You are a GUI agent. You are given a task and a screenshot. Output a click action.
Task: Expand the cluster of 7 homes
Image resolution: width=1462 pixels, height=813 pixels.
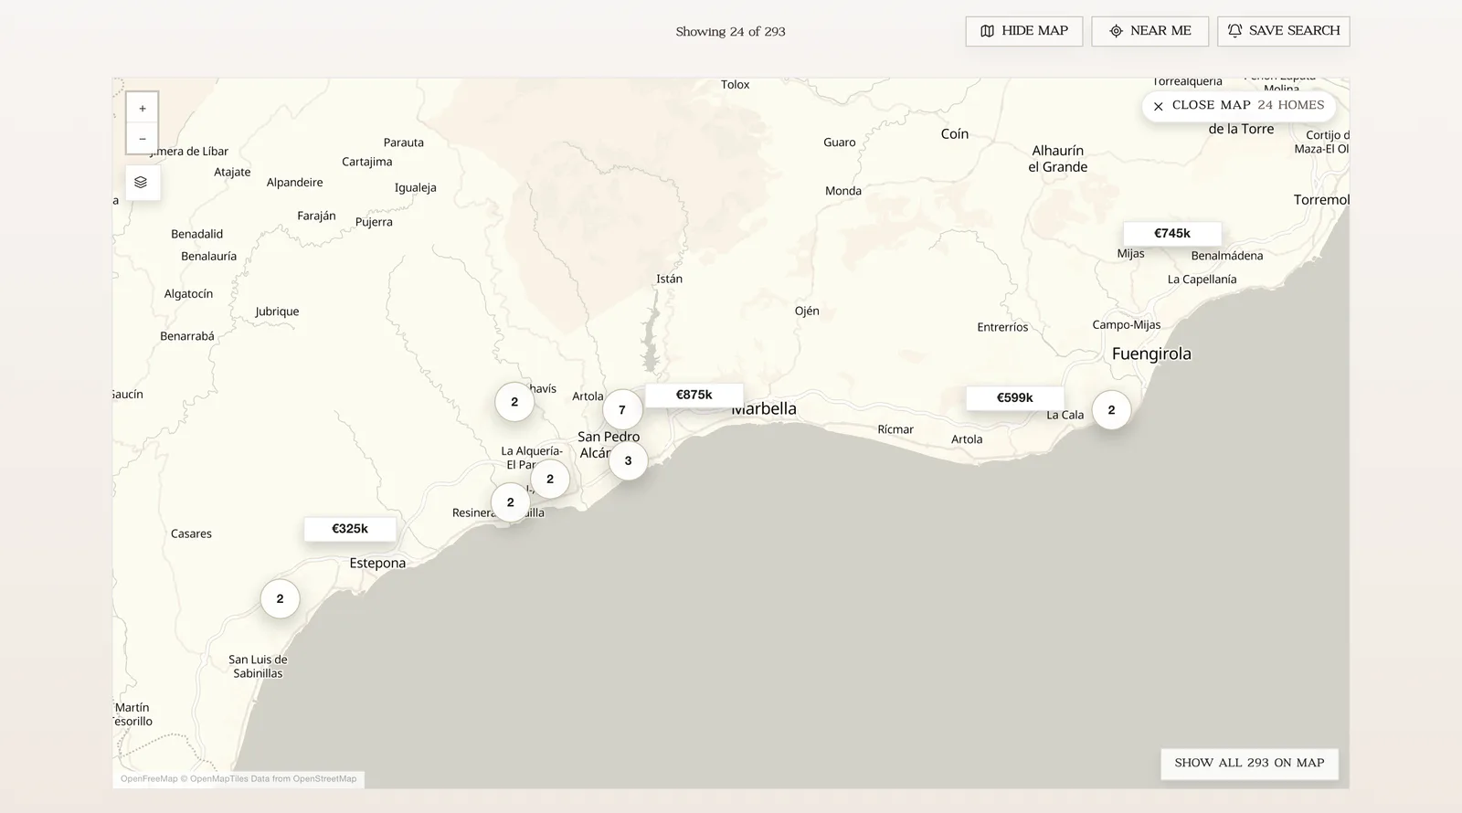pyautogui.click(x=622, y=410)
